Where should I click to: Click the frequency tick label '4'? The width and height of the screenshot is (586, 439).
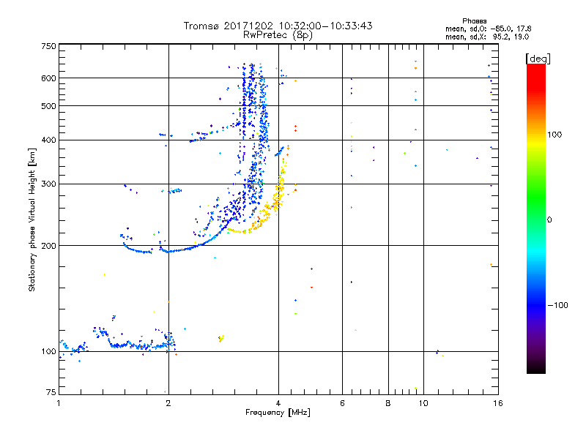tap(278, 403)
